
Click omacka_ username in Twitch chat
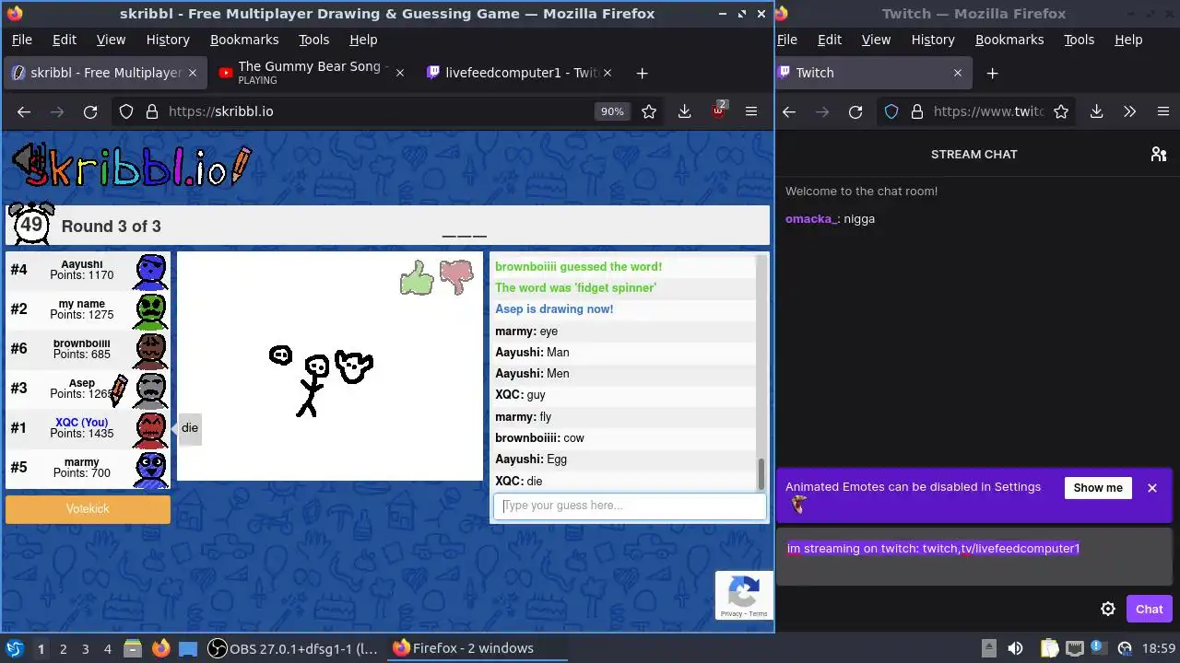[810, 219]
